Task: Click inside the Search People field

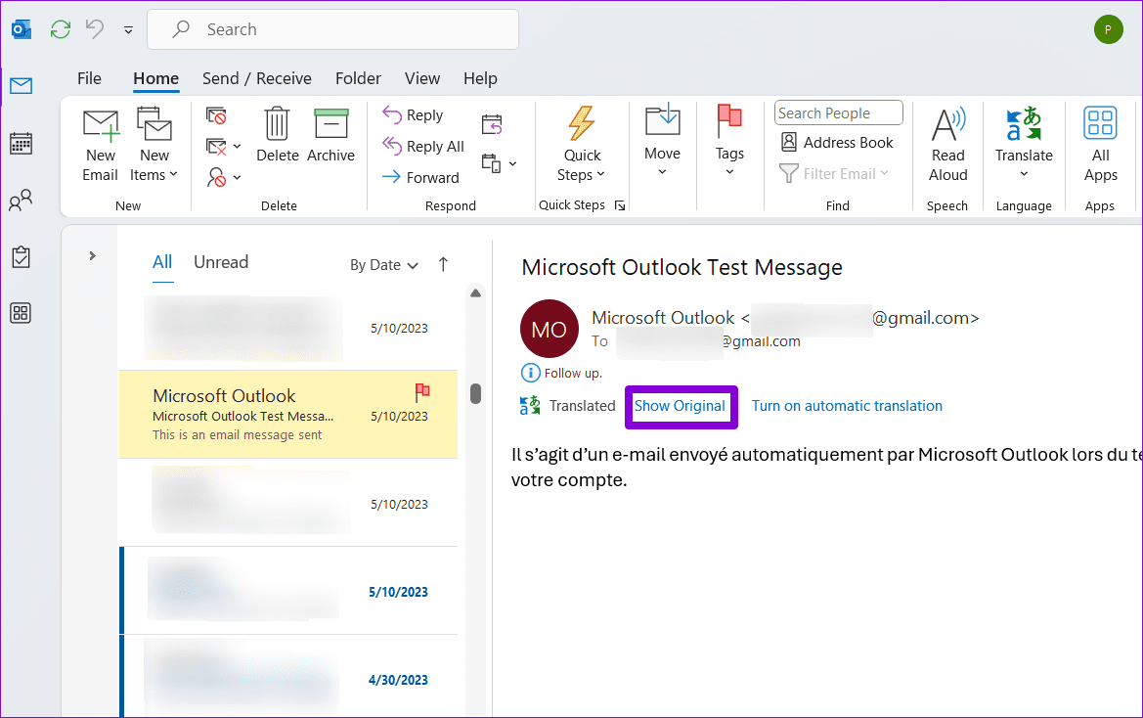Action: (x=837, y=112)
